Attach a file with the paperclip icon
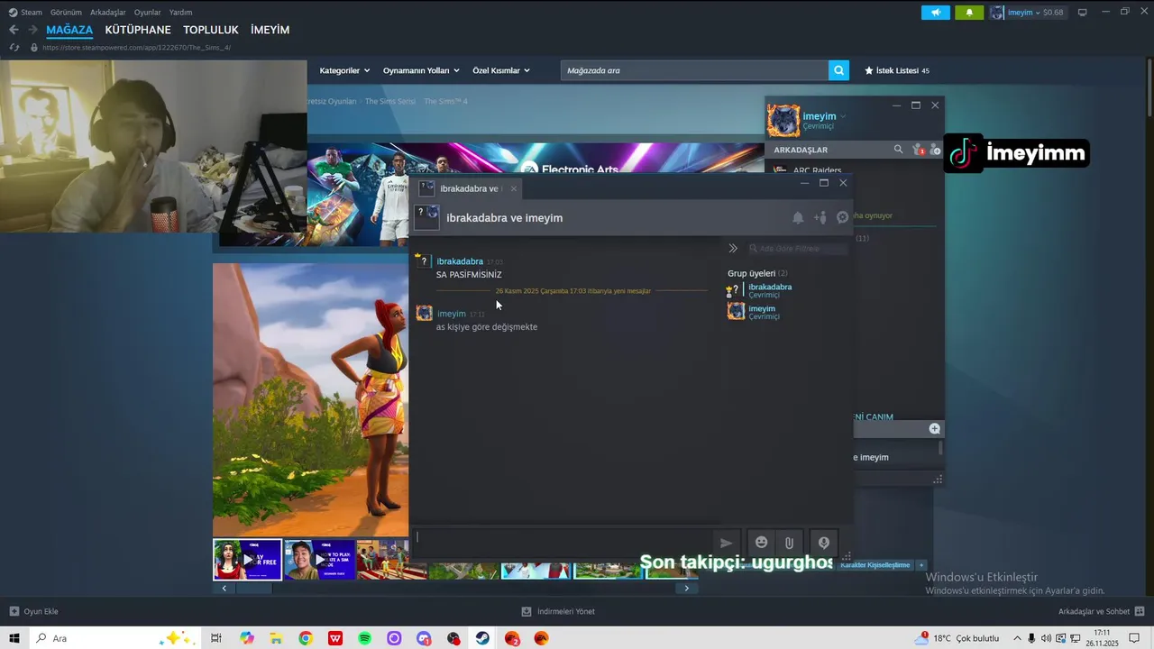This screenshot has width=1154, height=649. (789, 543)
